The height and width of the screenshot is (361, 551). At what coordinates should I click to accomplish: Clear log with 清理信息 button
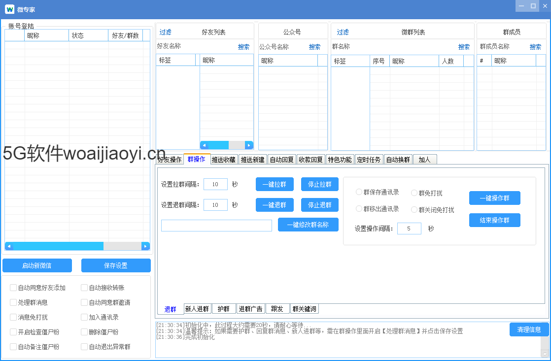pos(529,329)
